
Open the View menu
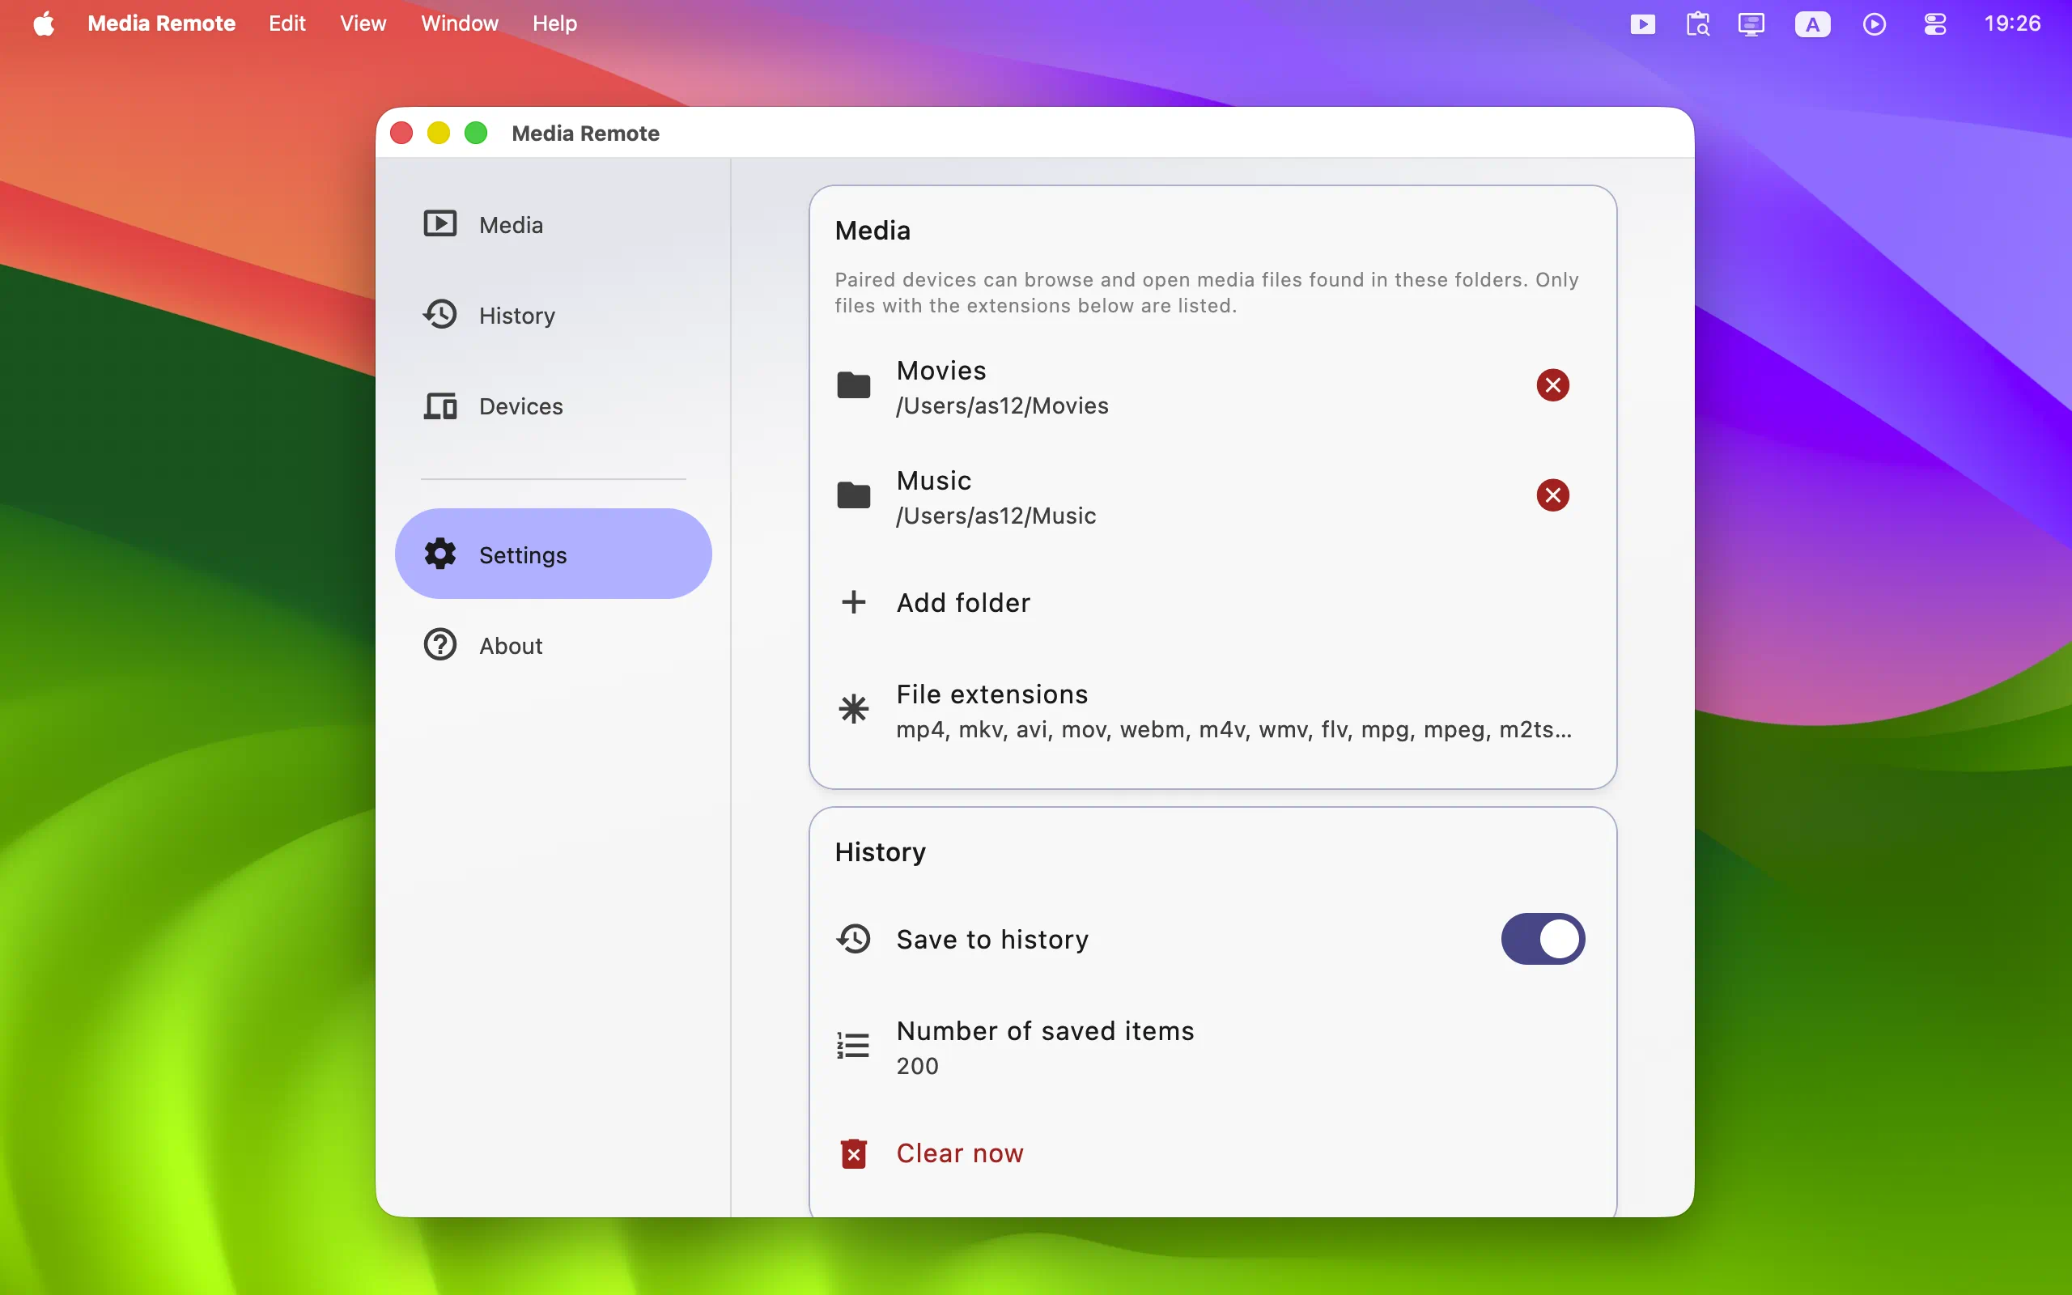pyautogui.click(x=363, y=23)
